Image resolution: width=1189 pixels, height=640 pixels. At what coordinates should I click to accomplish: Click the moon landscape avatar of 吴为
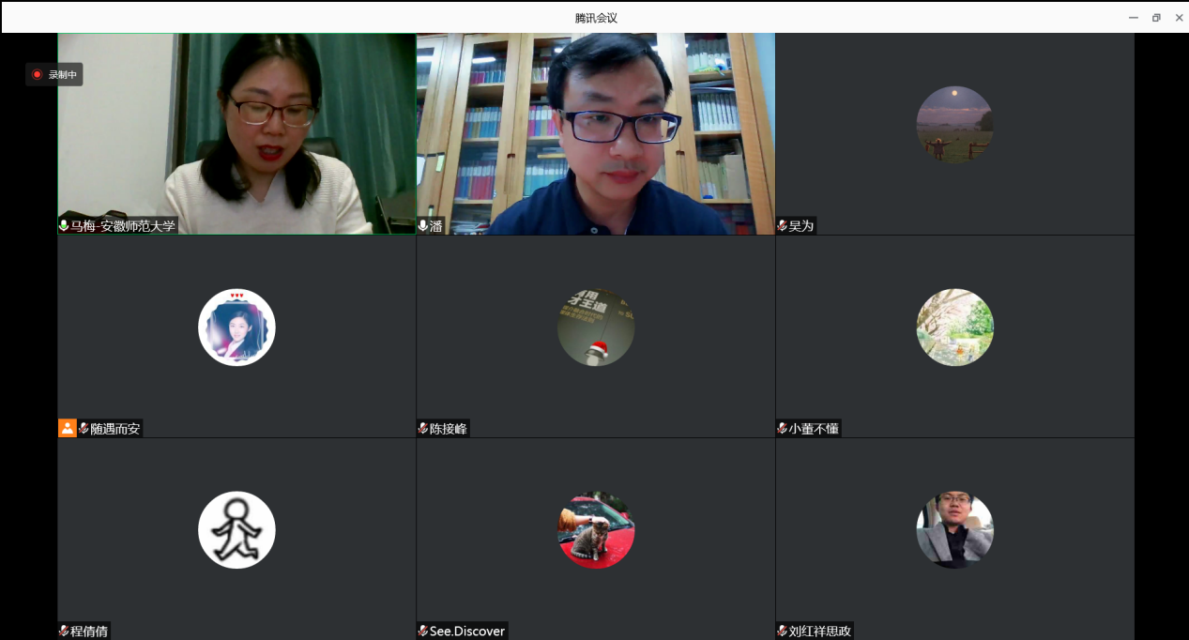point(954,125)
